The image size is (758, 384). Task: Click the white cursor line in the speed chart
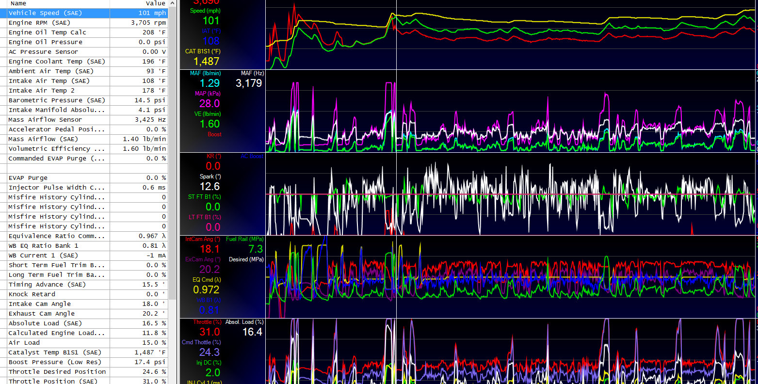point(396,34)
